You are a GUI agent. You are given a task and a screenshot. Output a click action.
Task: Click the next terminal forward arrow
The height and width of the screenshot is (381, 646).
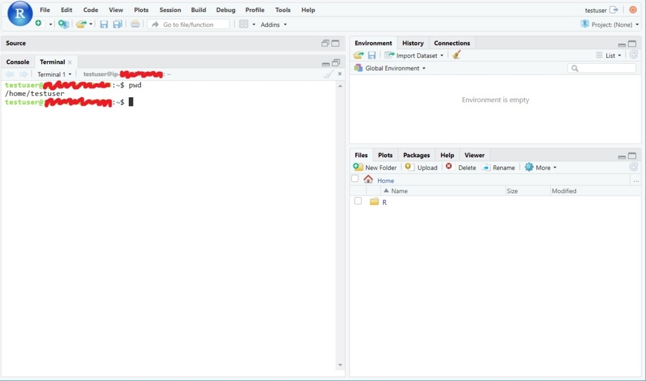23,74
